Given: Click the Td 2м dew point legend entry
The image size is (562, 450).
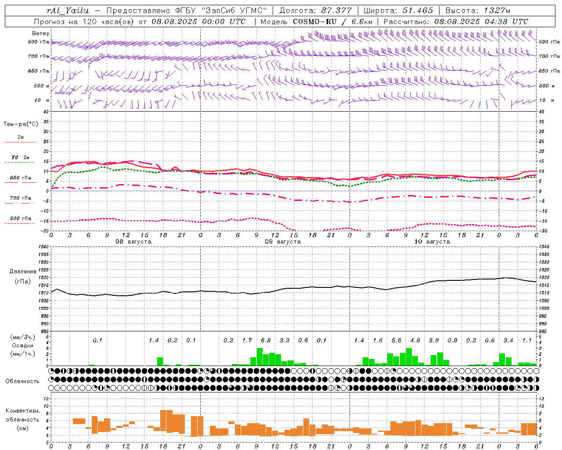Looking at the screenshot, I should click(x=21, y=157).
